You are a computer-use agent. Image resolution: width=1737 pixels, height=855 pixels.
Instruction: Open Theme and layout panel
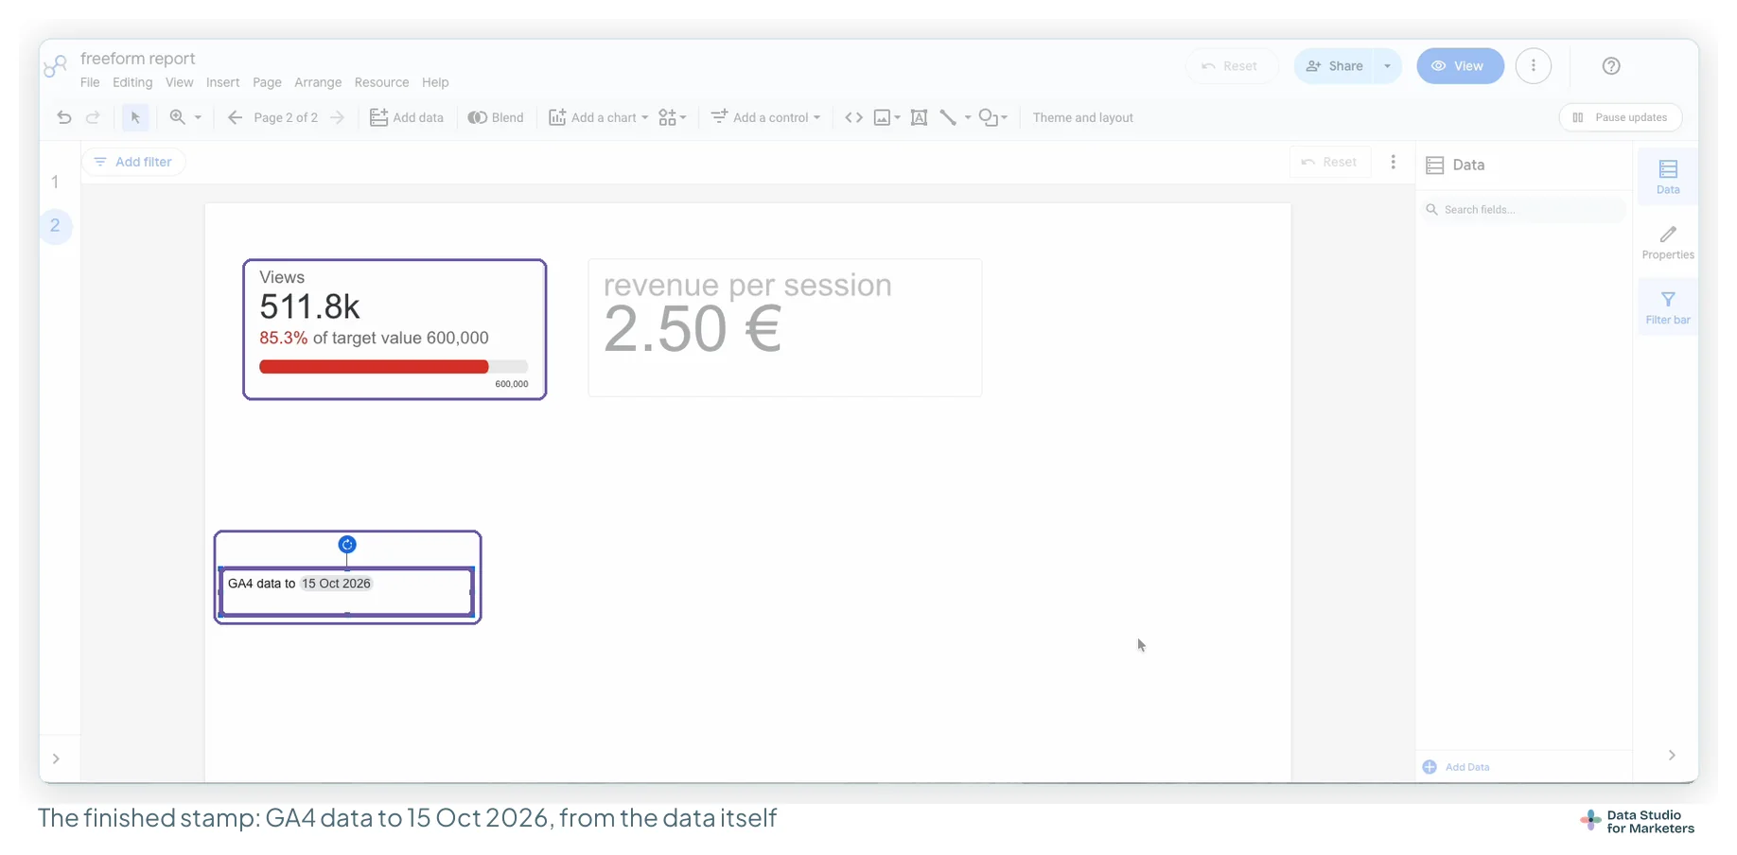[x=1082, y=117]
